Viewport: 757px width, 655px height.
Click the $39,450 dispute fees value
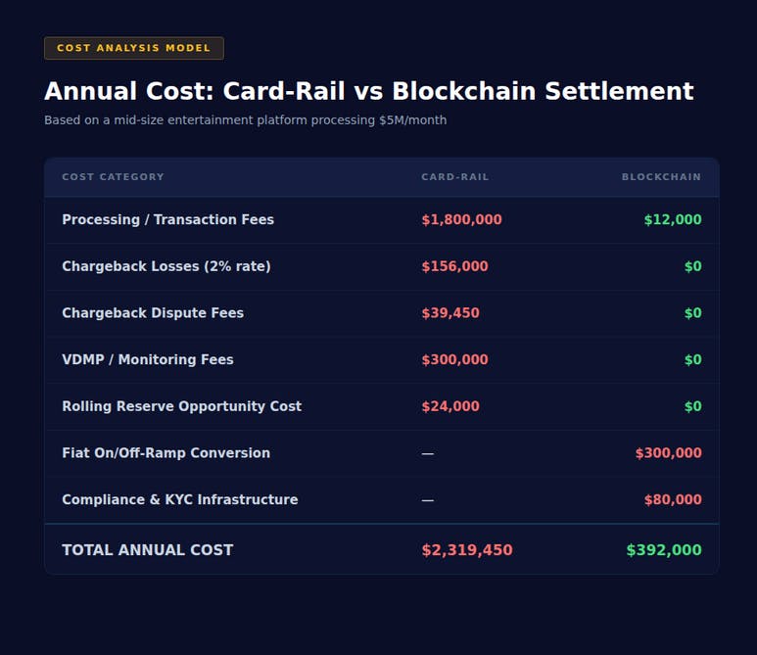point(450,313)
